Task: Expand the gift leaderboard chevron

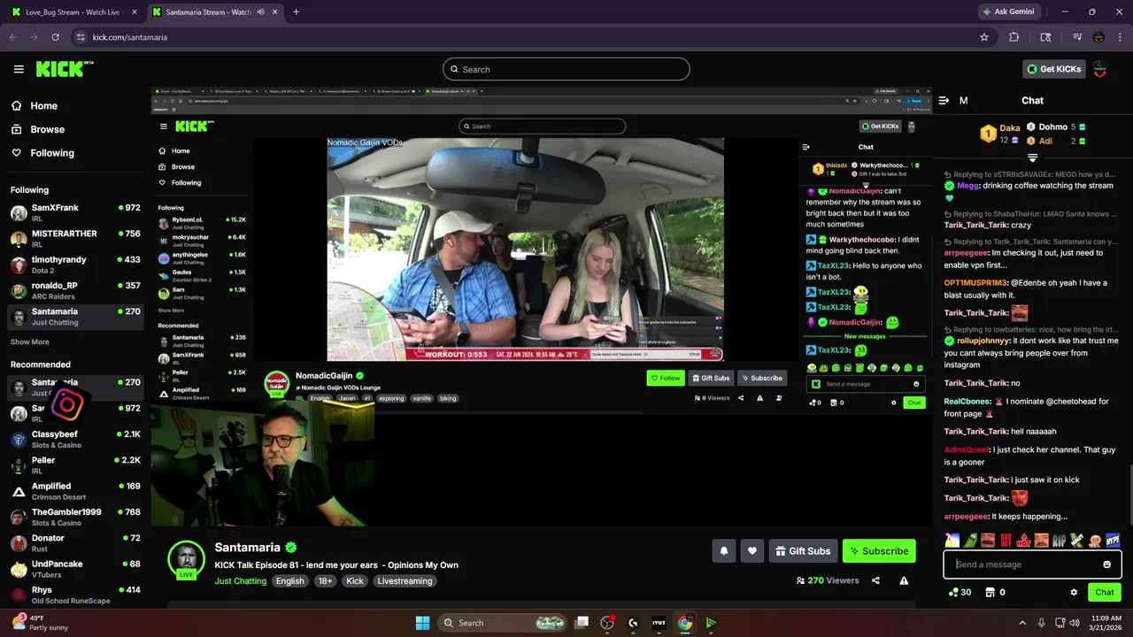Action: point(1032,158)
